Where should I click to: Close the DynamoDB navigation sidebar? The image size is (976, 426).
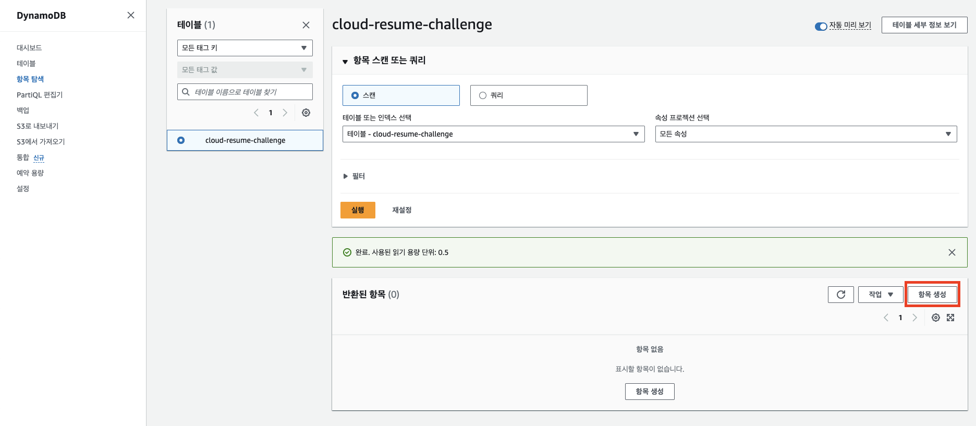coord(131,15)
